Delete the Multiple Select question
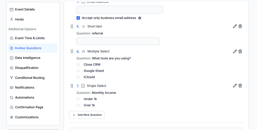This screenshot has width=257, height=130. point(240,51)
